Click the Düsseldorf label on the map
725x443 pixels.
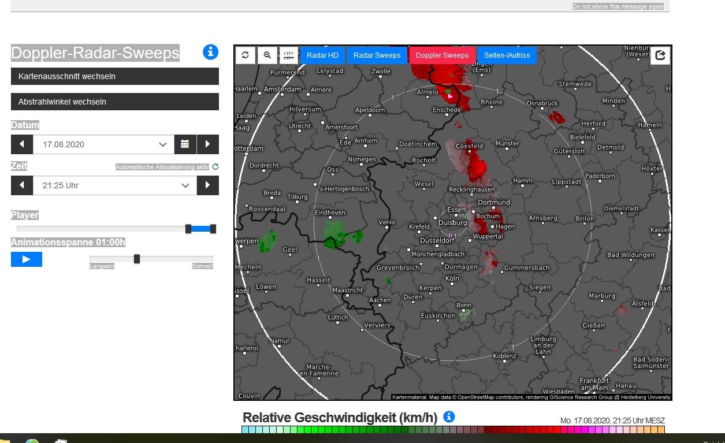pyautogui.click(x=437, y=240)
